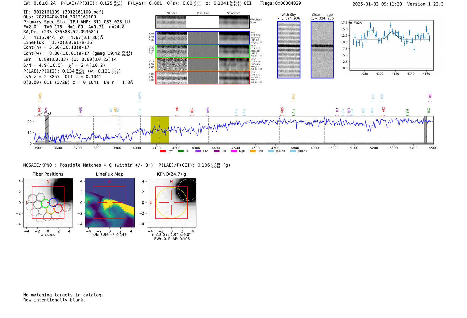The width and height of the screenshot is (467, 318).
Task: Click the P(Lyα): 0.001 header value
Action: click(145, 3)
